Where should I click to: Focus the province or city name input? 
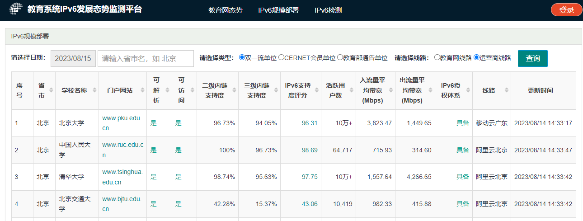[x=146, y=58]
